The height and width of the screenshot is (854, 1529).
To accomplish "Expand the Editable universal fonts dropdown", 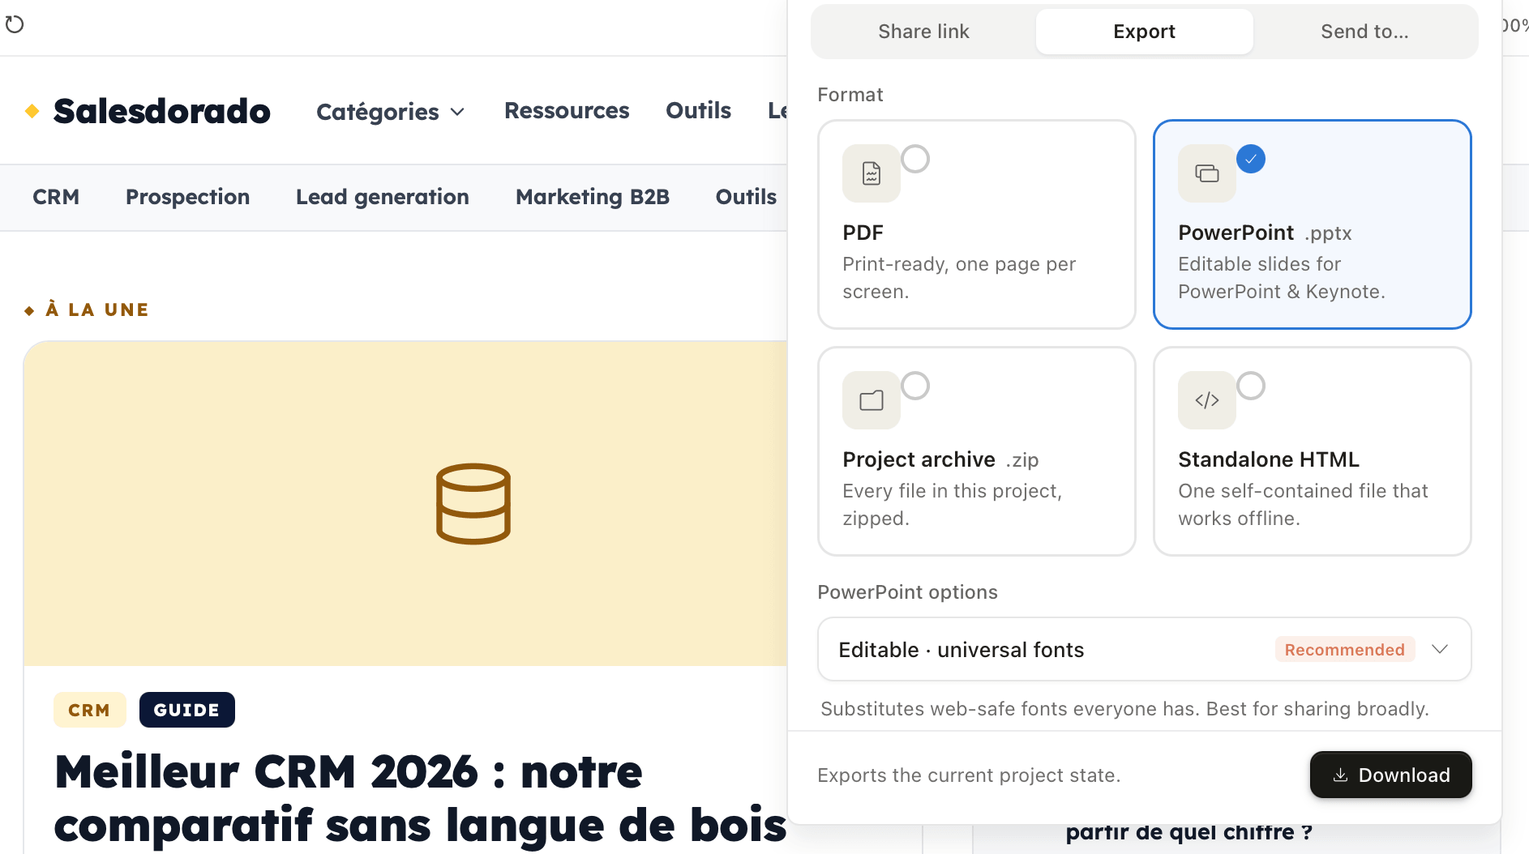I will click(1144, 650).
